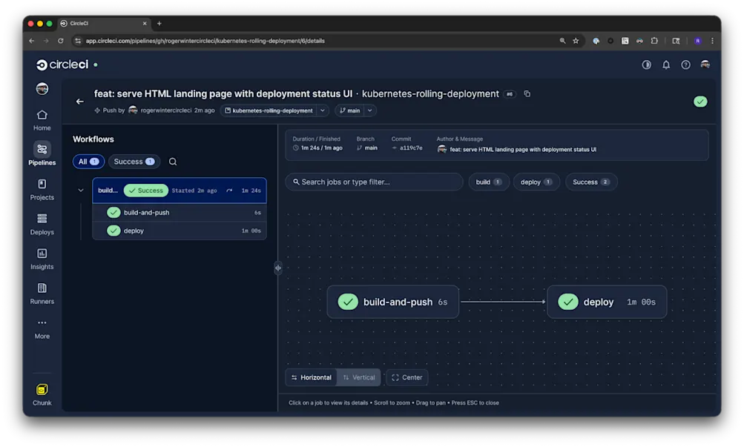Screen dimensions: 744x447
Task: Open the More sidebar menu
Action: (x=42, y=328)
